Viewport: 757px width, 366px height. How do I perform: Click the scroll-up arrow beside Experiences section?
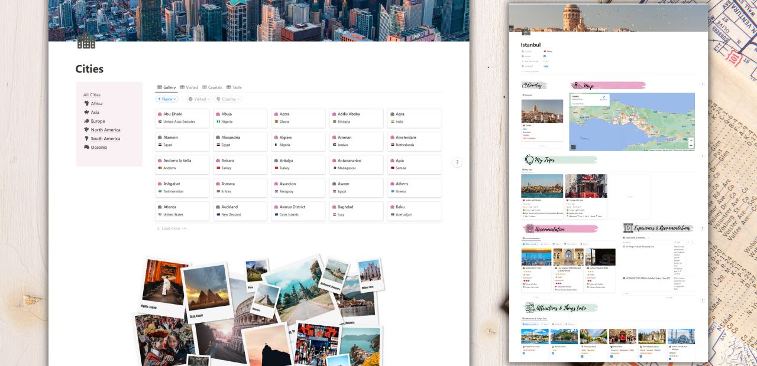[x=702, y=227]
